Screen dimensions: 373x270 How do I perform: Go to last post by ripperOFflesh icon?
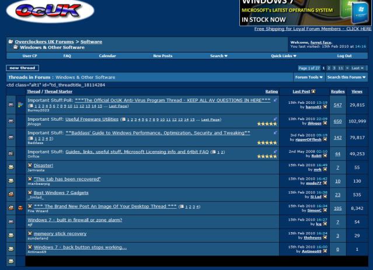click(x=325, y=139)
